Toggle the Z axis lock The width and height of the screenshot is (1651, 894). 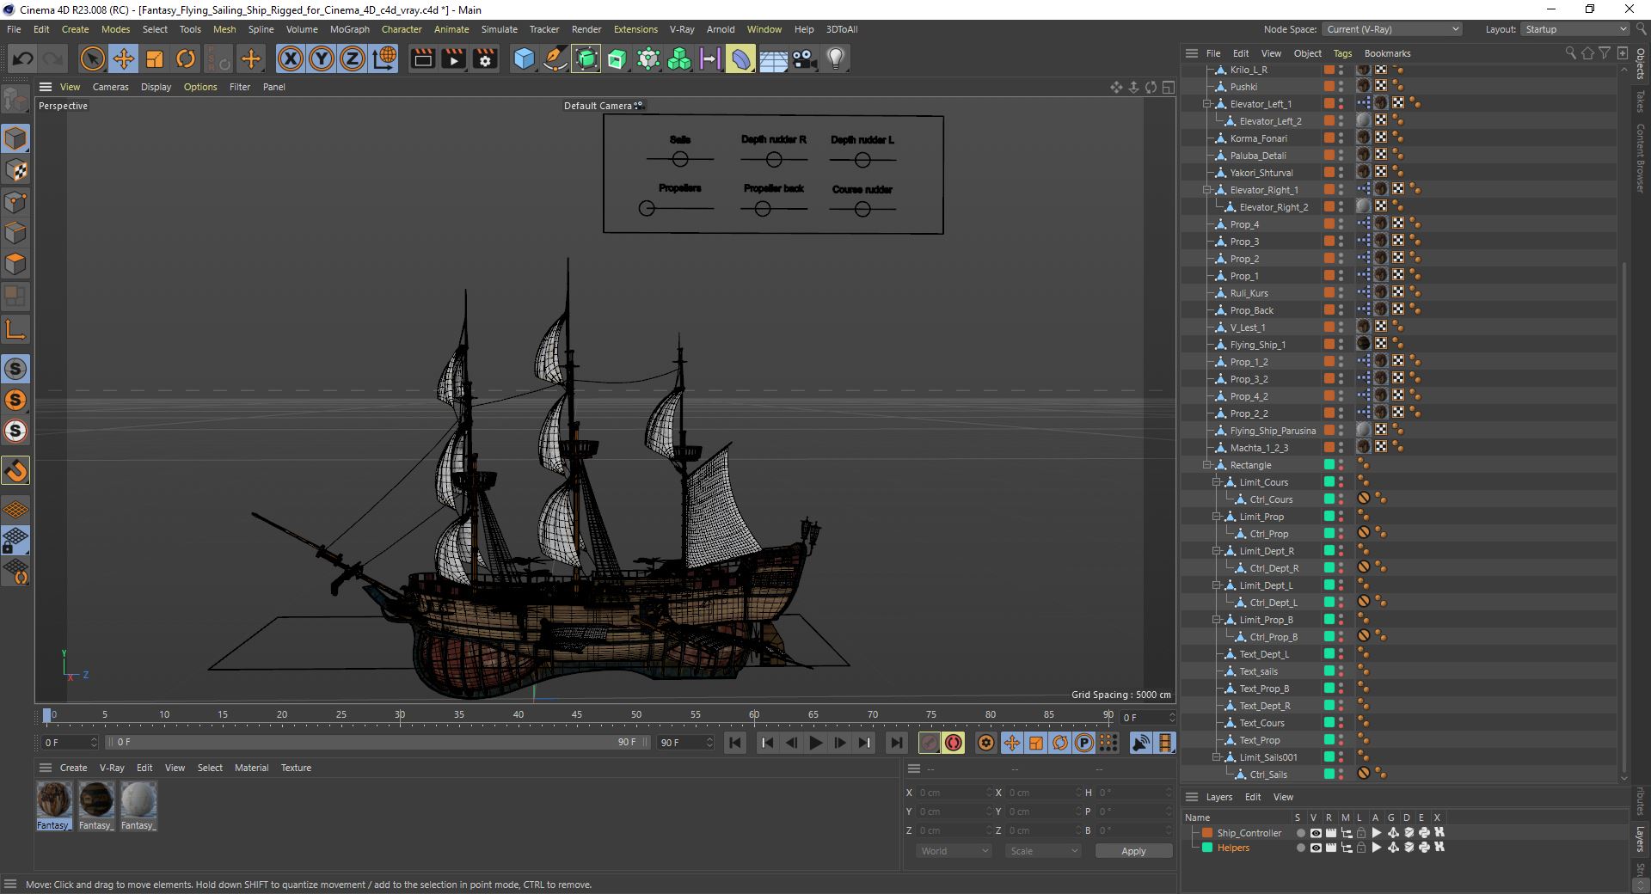353,58
